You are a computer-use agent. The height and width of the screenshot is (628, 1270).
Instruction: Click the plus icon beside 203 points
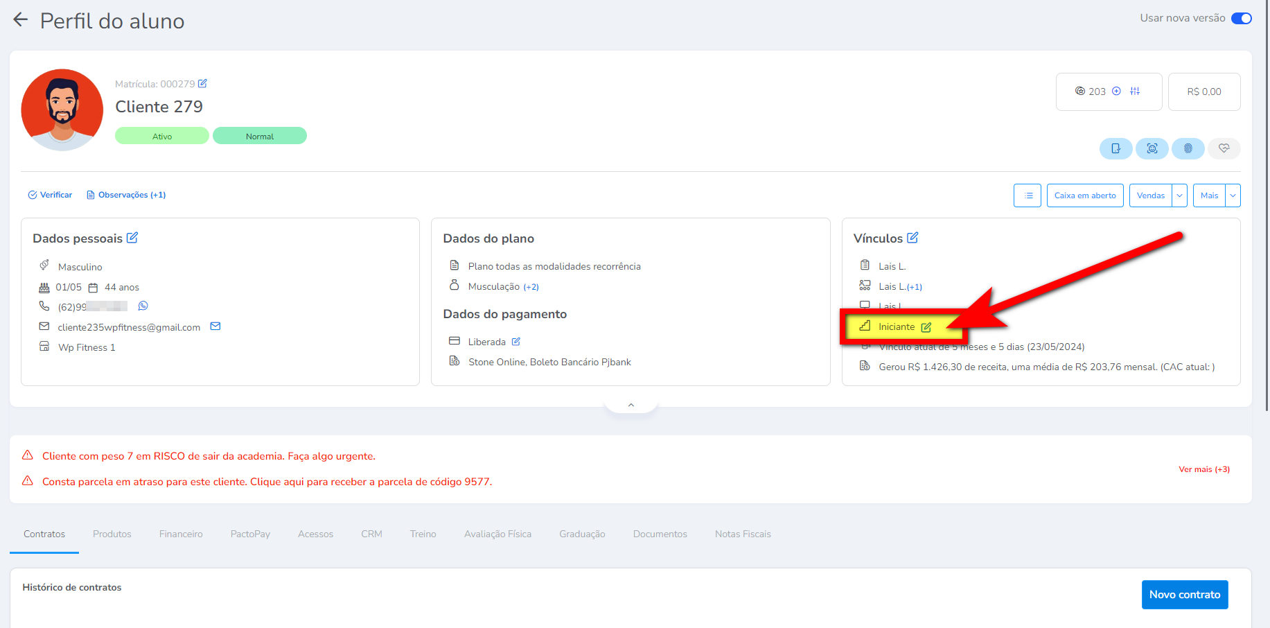click(1116, 91)
